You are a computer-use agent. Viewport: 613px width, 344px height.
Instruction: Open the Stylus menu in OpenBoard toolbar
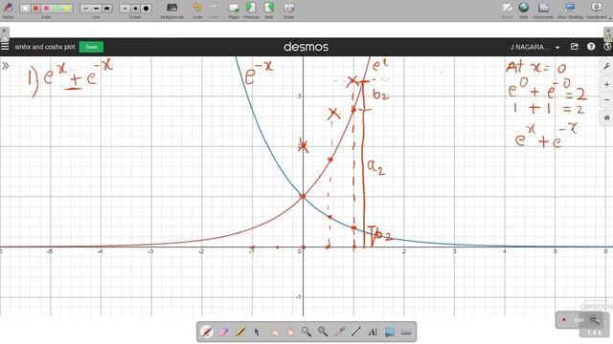point(8,10)
